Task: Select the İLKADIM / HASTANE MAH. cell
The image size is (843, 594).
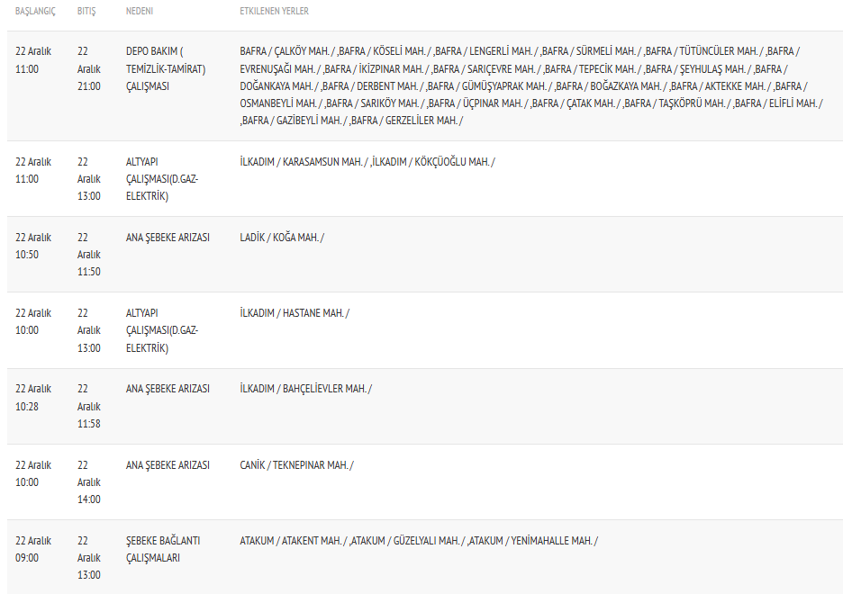Action: [x=295, y=313]
